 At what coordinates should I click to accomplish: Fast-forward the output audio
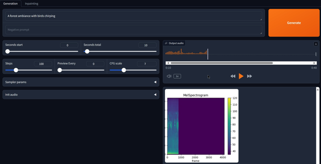point(249,76)
